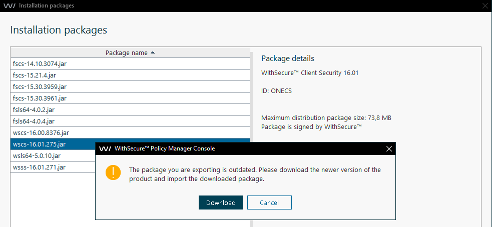
Task: Select fsls64-4.0.4.jar package
Action: (x=130, y=121)
